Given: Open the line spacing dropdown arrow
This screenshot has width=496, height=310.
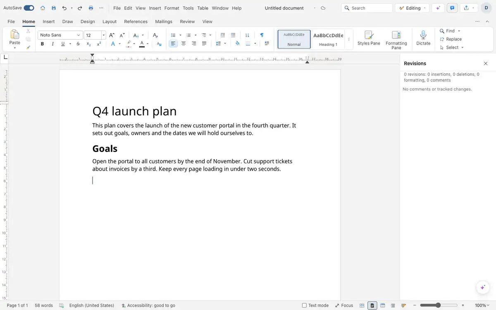Looking at the screenshot, I should click(225, 43).
